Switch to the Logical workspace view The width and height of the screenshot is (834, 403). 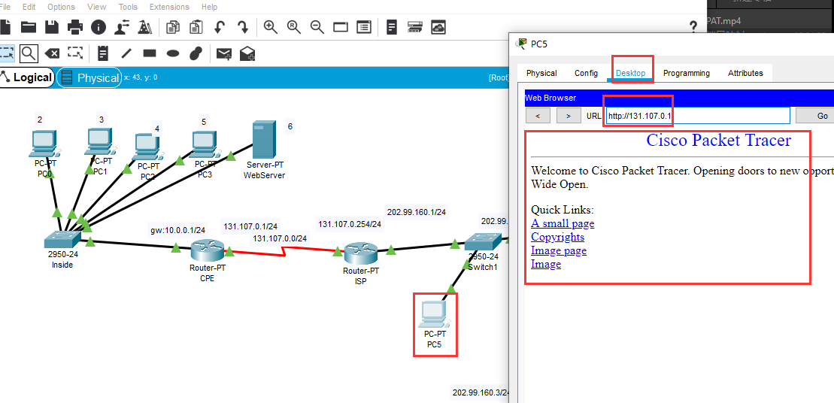26,77
